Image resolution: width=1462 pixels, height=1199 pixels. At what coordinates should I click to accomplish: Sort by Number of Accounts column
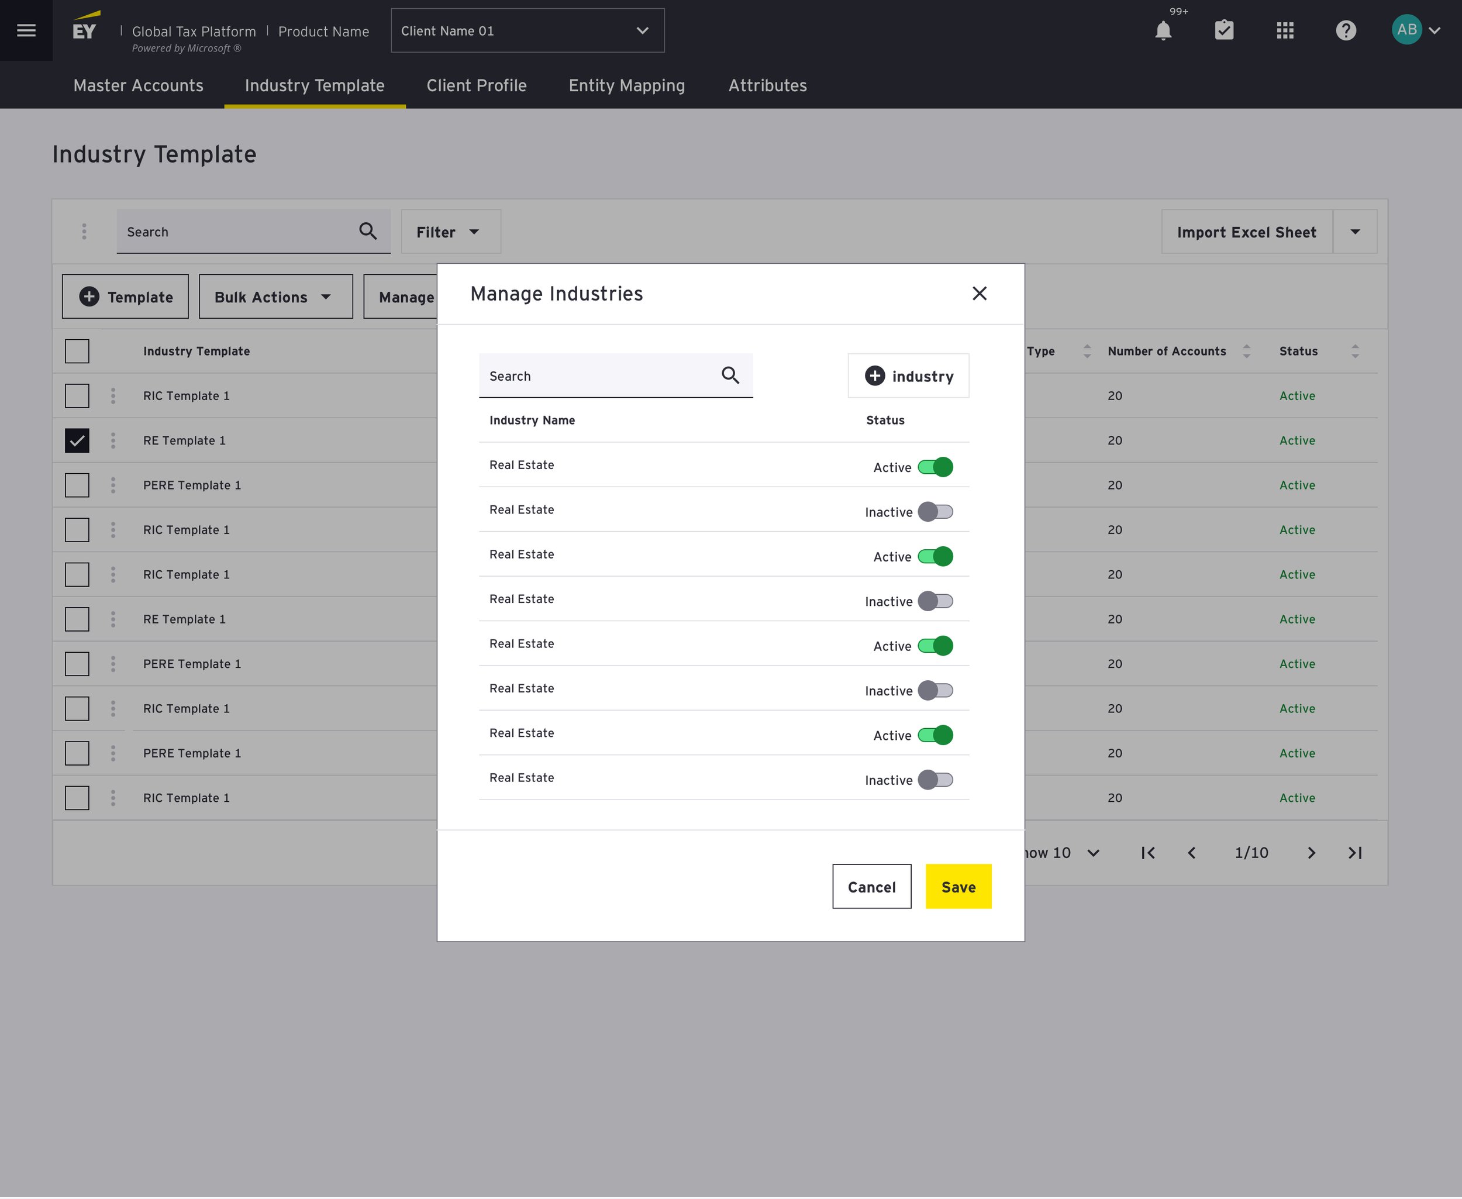pos(1247,352)
